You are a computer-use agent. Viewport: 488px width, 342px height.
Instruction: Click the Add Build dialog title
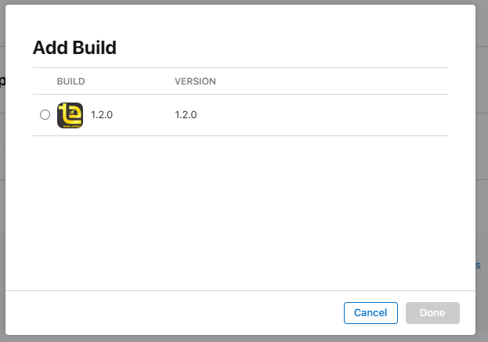pos(74,48)
